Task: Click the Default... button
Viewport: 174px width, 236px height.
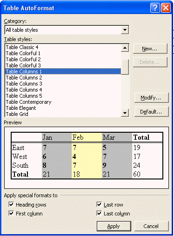Action: [151, 112]
